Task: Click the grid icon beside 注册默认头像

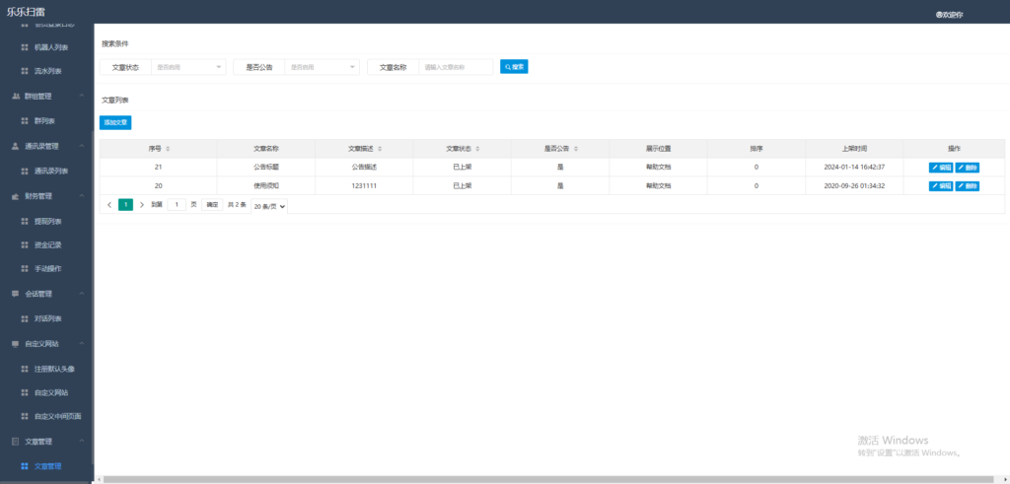Action: pos(25,369)
